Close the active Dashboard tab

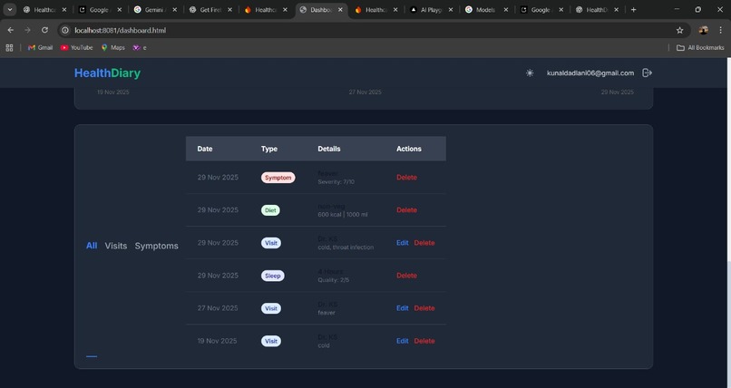(x=340, y=10)
